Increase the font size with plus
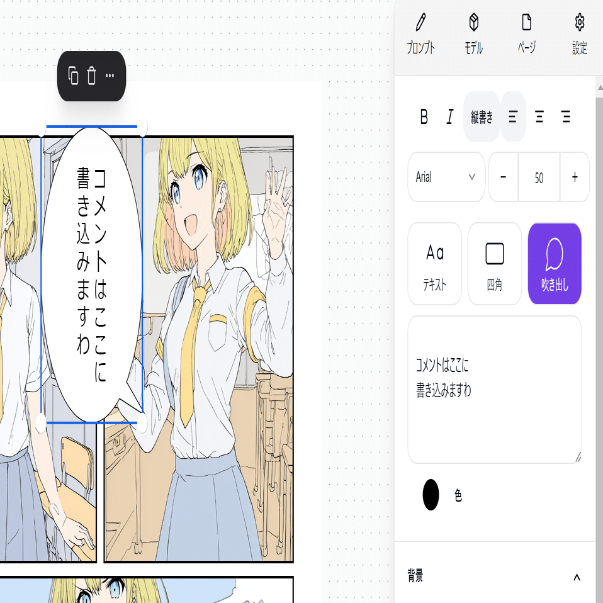The height and width of the screenshot is (603, 603). [x=575, y=177]
